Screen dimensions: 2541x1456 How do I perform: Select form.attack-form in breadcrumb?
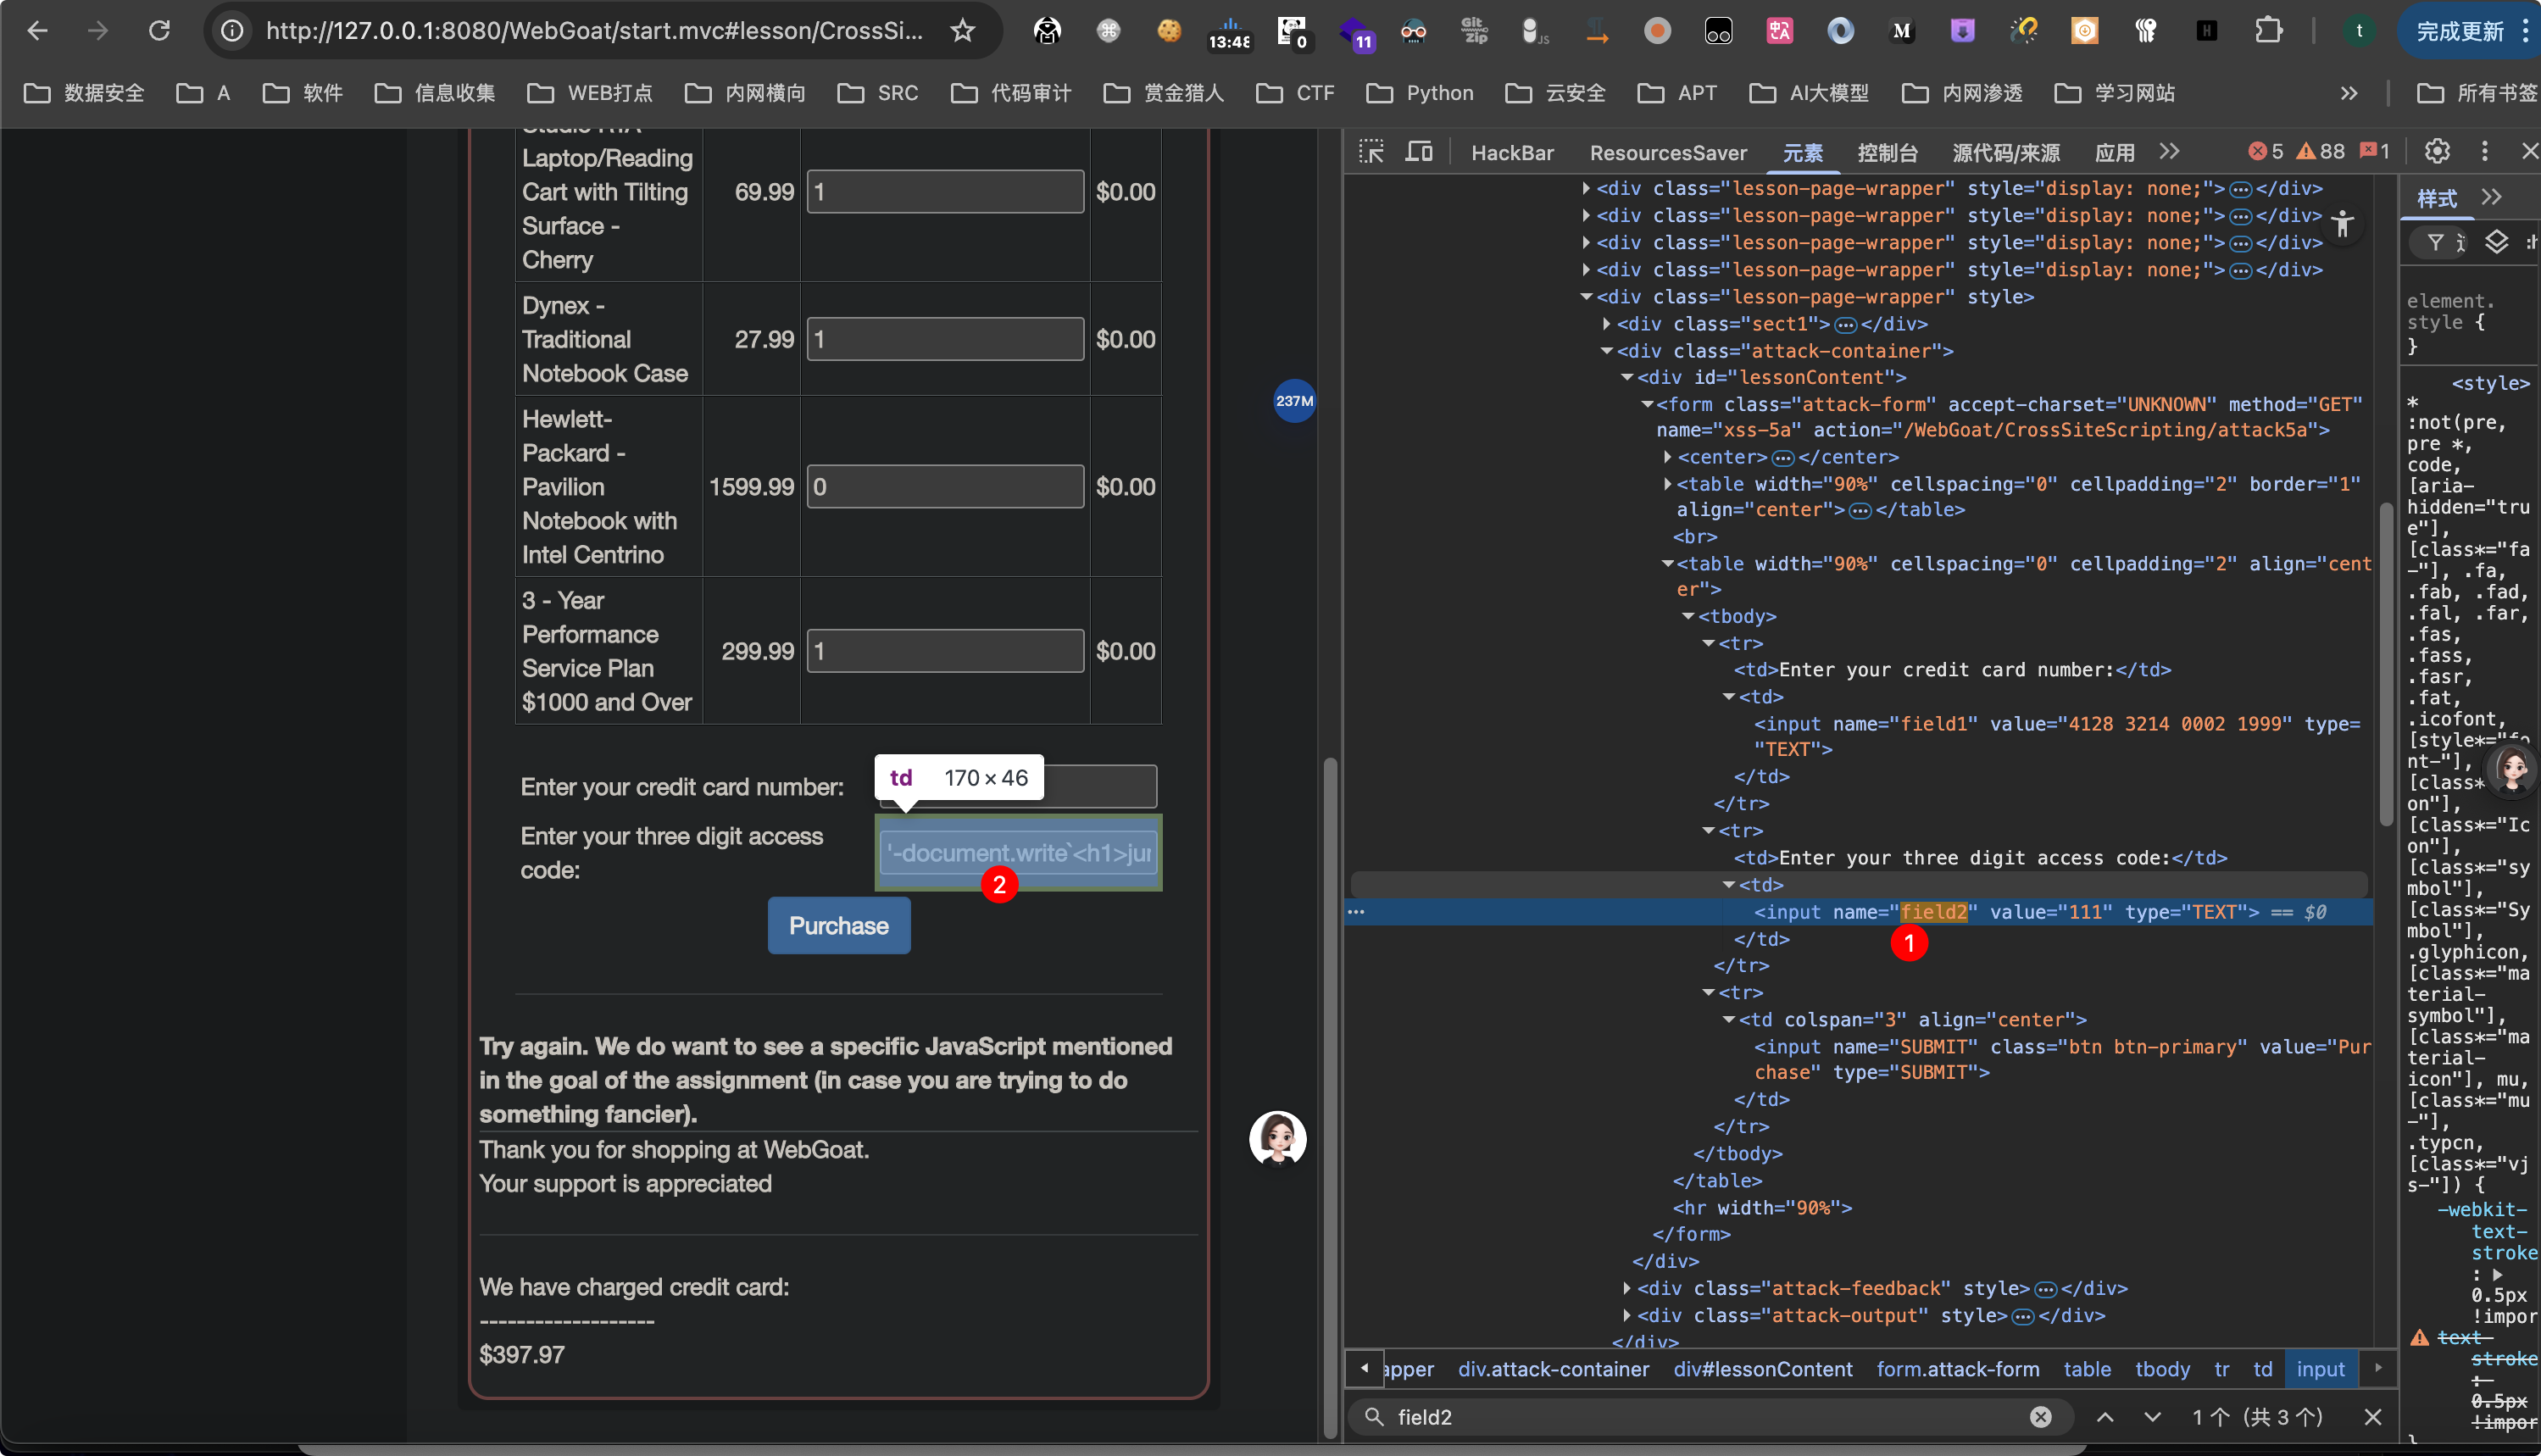[x=1957, y=1369]
